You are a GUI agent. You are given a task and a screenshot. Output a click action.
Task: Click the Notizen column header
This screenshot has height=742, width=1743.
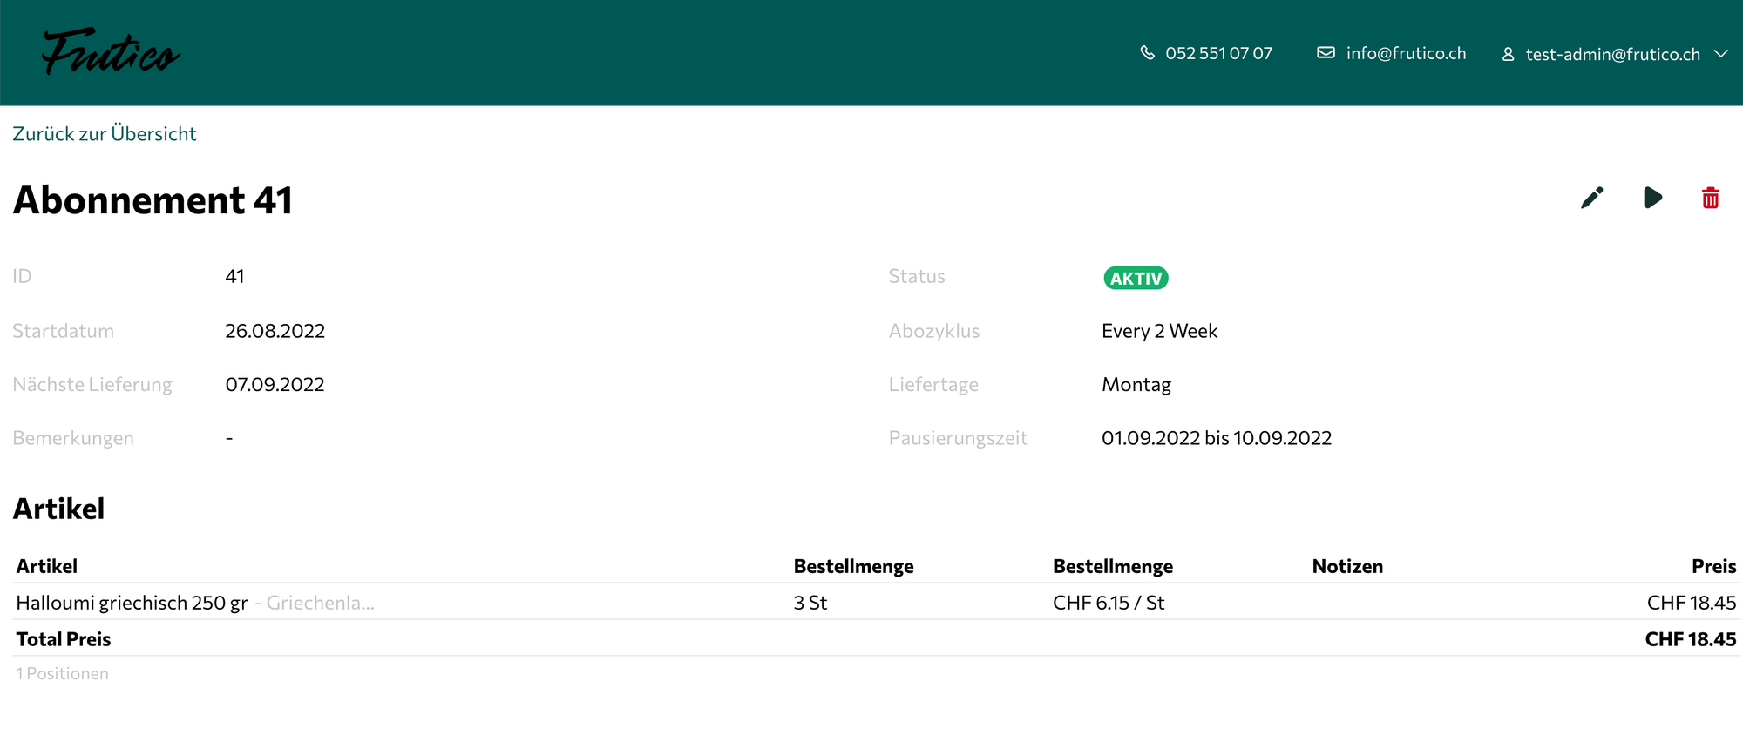coord(1347,566)
